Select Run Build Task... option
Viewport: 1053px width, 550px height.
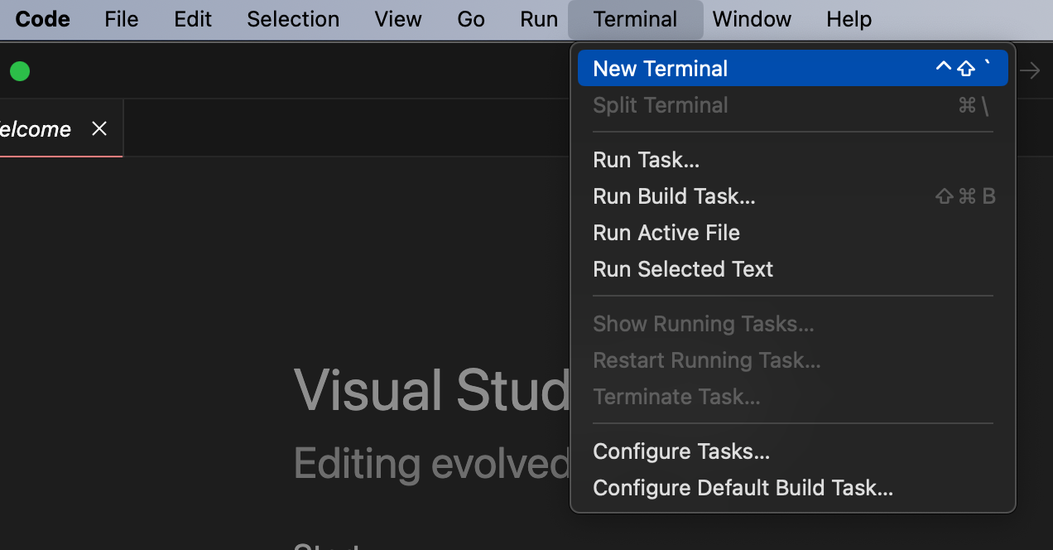[x=674, y=196]
